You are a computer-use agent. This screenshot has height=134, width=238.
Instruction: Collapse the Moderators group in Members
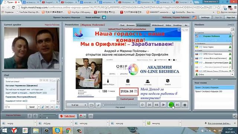(196, 44)
